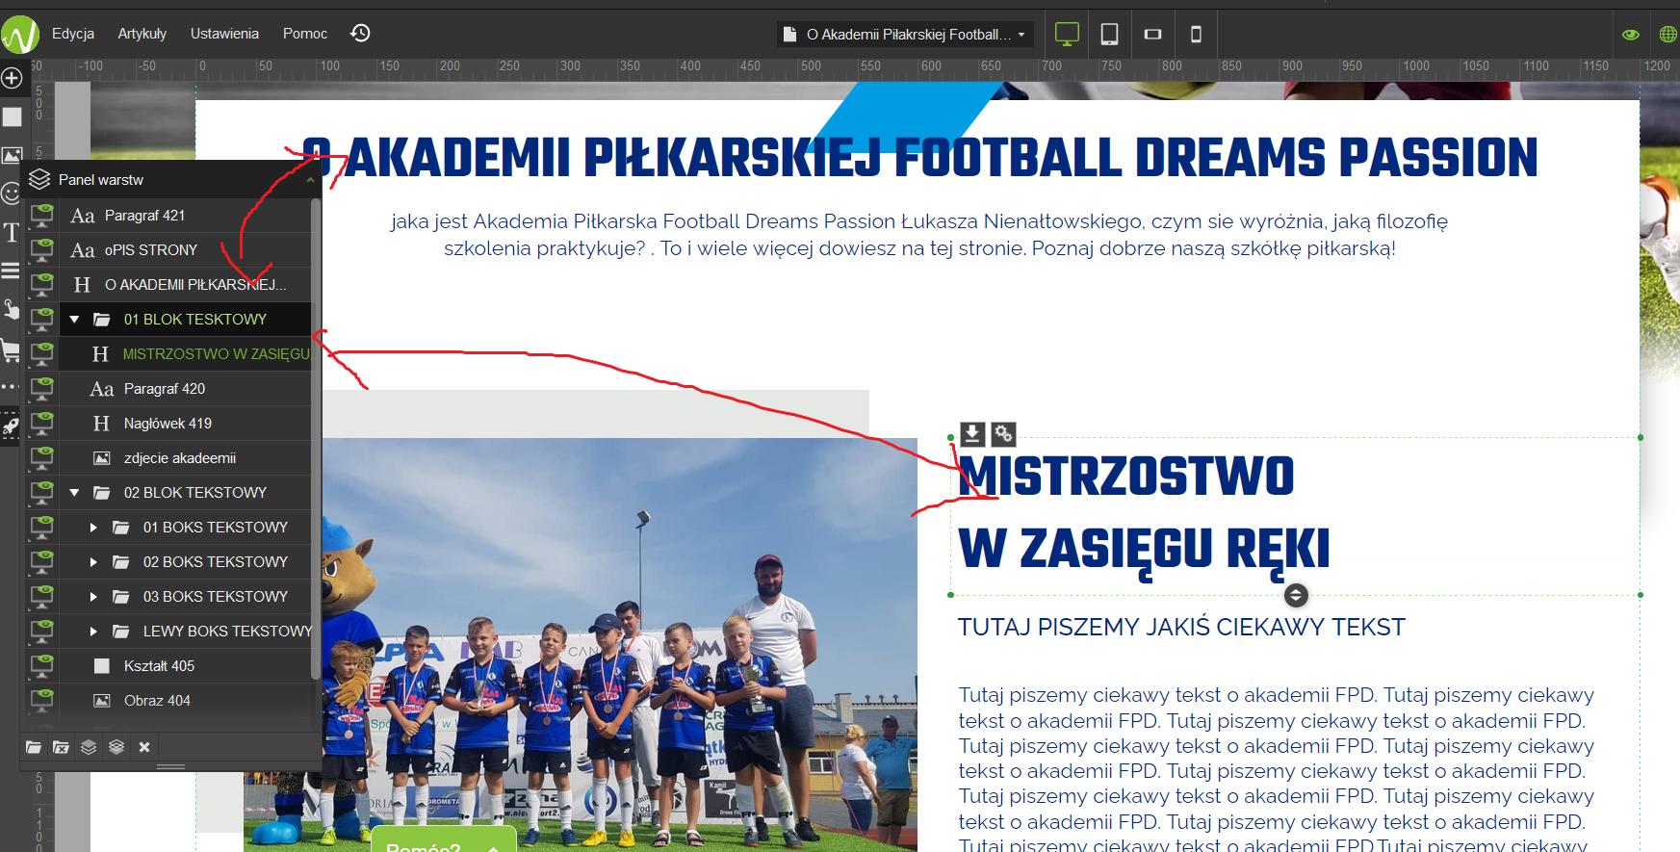
Task: Click the round expander below the heading
Action: (x=1296, y=595)
